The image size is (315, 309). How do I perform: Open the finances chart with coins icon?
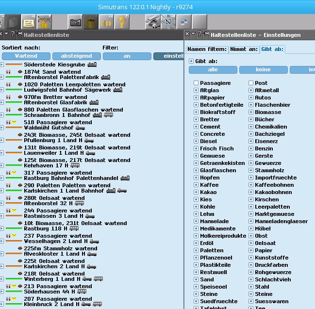(x=44, y=22)
